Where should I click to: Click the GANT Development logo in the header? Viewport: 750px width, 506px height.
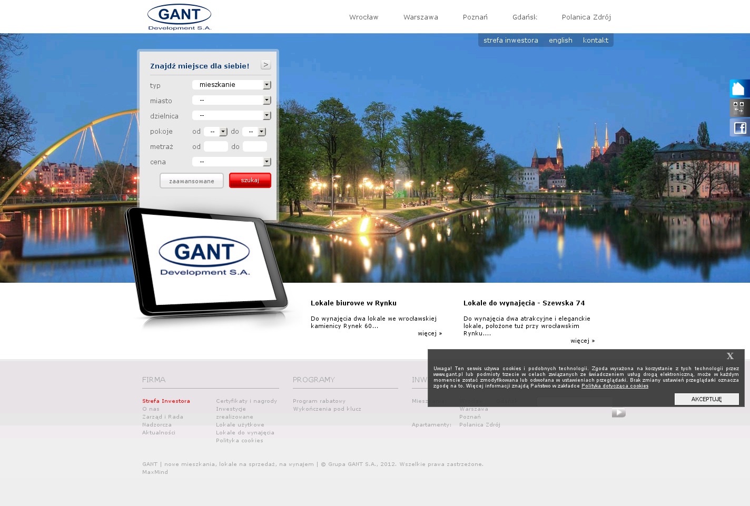[x=180, y=17]
